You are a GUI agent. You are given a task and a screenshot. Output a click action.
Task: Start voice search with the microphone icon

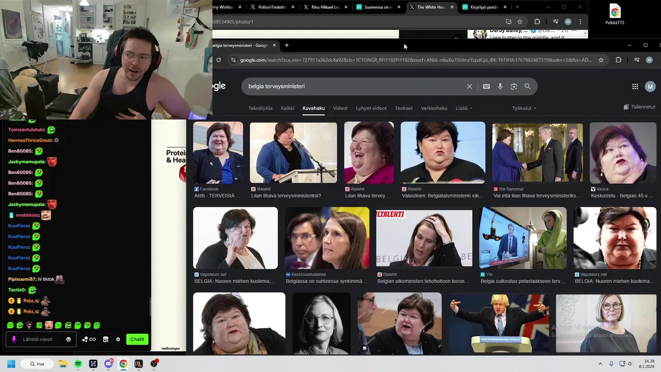[x=500, y=86]
